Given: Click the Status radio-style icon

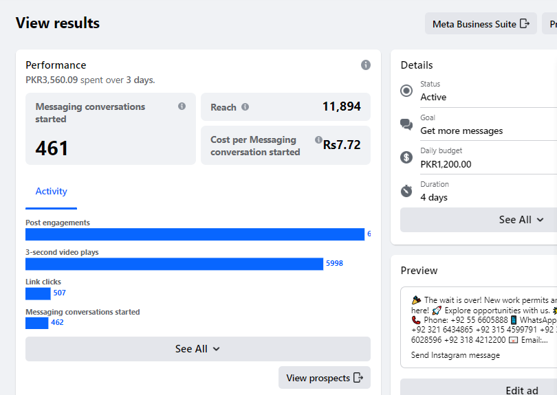Looking at the screenshot, I should [406, 91].
